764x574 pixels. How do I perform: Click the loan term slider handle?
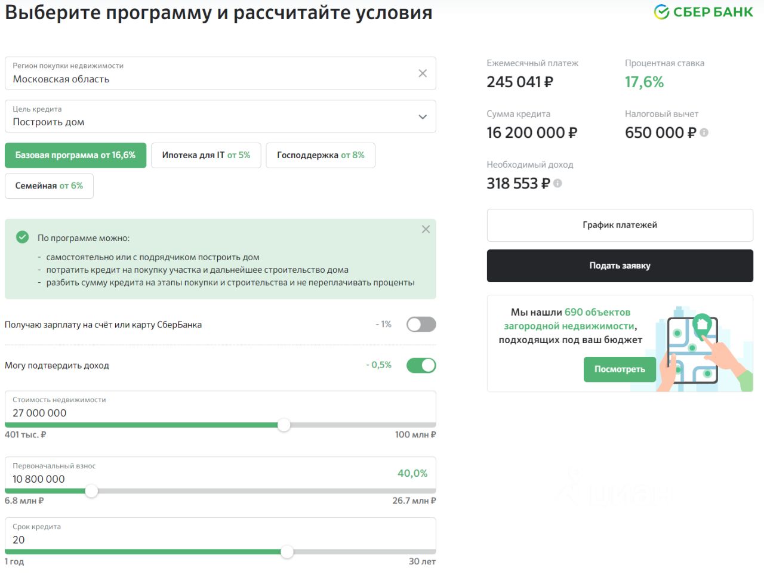click(x=287, y=552)
